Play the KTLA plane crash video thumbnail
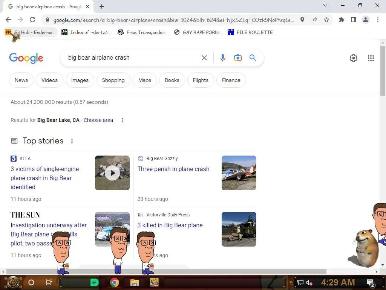386x290 pixels. pos(112,173)
